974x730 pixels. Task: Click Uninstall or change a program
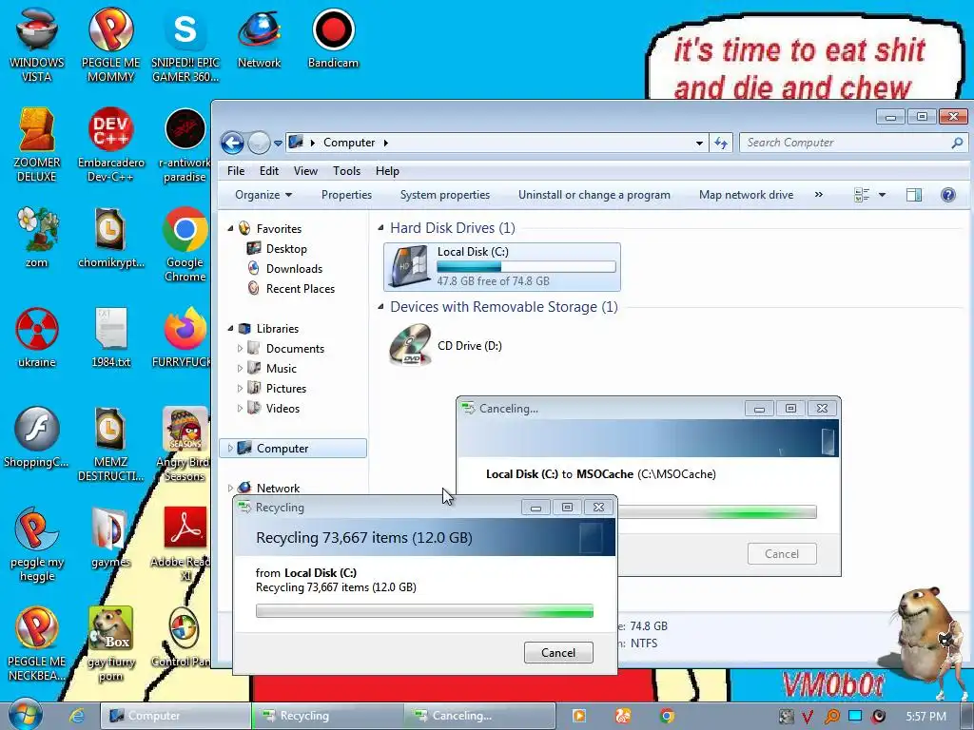pos(594,195)
